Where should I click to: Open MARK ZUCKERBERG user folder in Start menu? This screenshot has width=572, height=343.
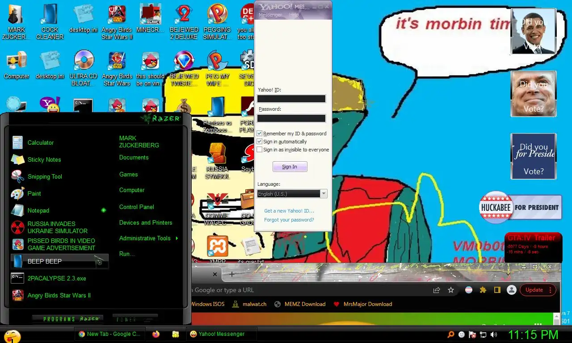(139, 142)
